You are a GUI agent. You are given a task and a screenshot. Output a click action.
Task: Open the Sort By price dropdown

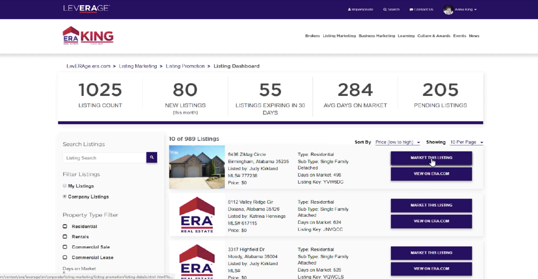(x=398, y=142)
